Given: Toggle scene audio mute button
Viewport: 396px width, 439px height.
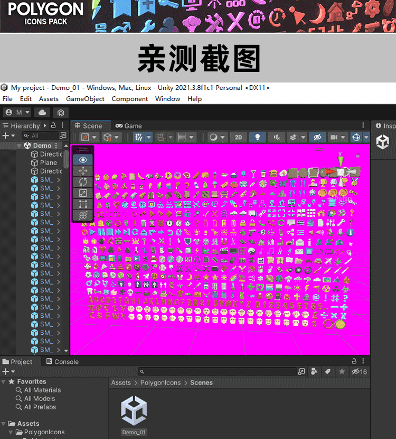Looking at the screenshot, I should (x=276, y=138).
